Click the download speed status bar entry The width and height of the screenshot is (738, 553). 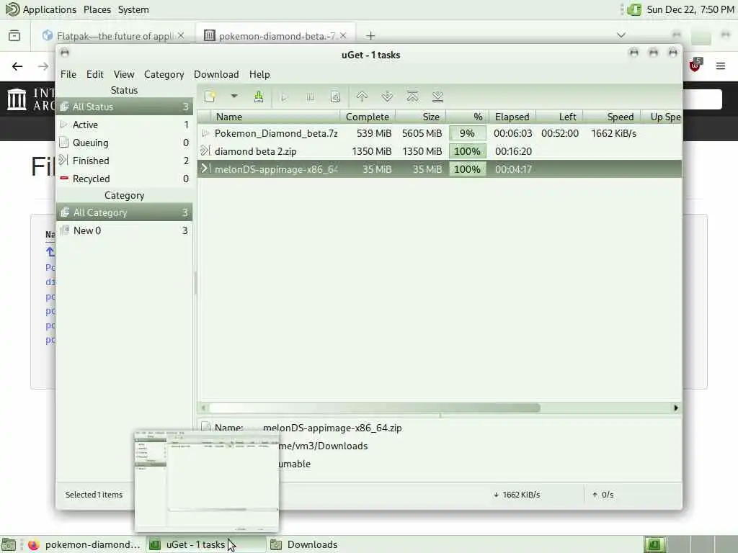[517, 495]
